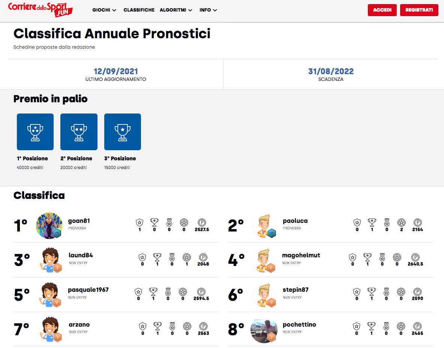
Task: Open arzano's username link
Action: [79, 324]
